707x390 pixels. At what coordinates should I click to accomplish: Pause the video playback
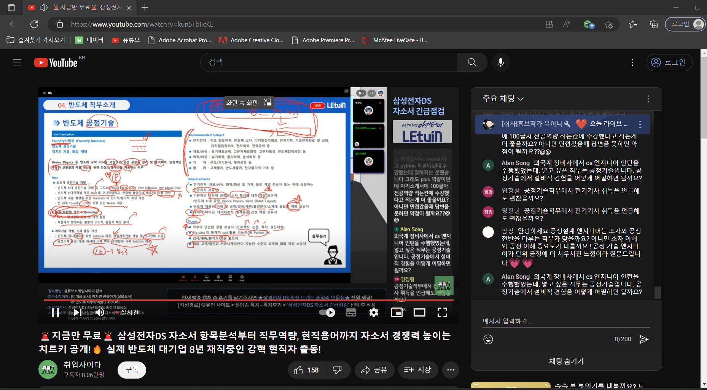pyautogui.click(x=56, y=313)
